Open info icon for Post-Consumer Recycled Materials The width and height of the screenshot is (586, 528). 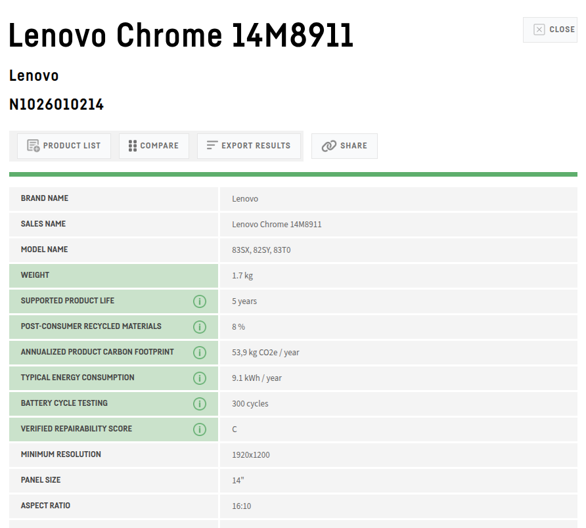[200, 327]
